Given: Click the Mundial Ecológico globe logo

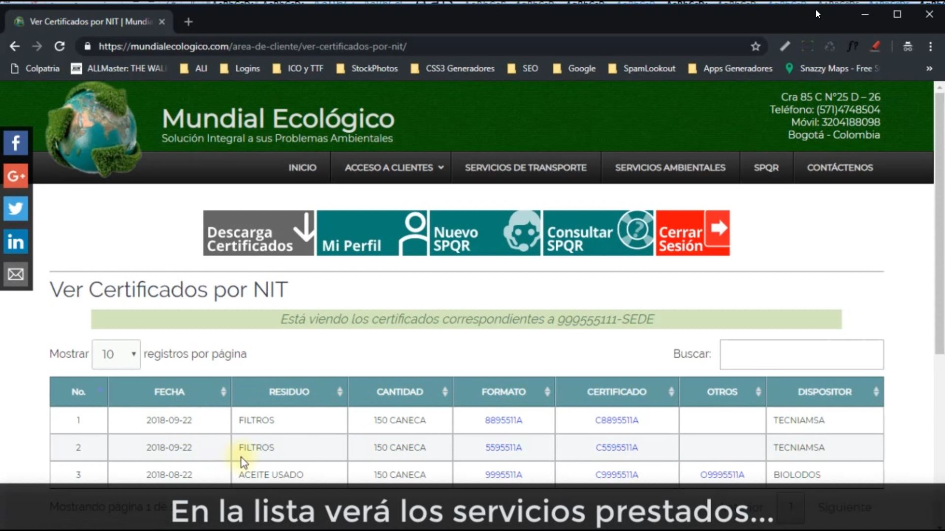Looking at the screenshot, I should pyautogui.click(x=93, y=129).
